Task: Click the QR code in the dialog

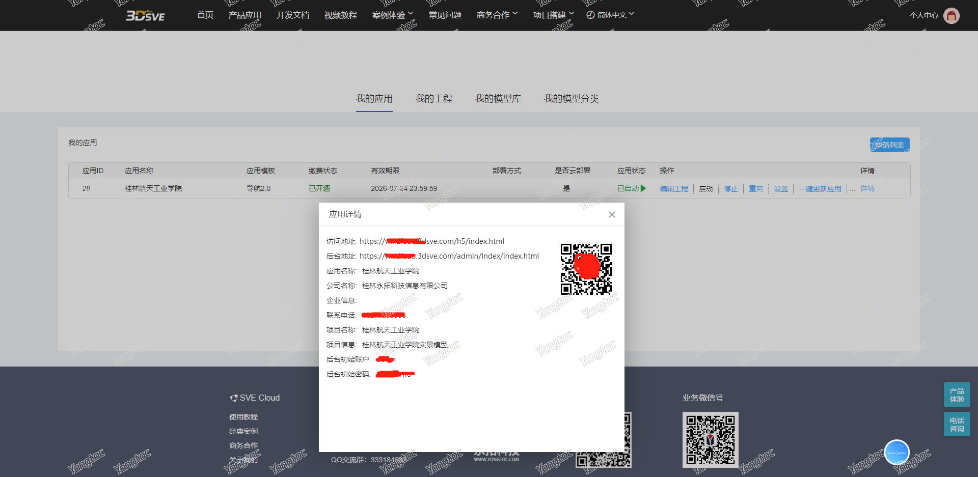Action: [586, 269]
